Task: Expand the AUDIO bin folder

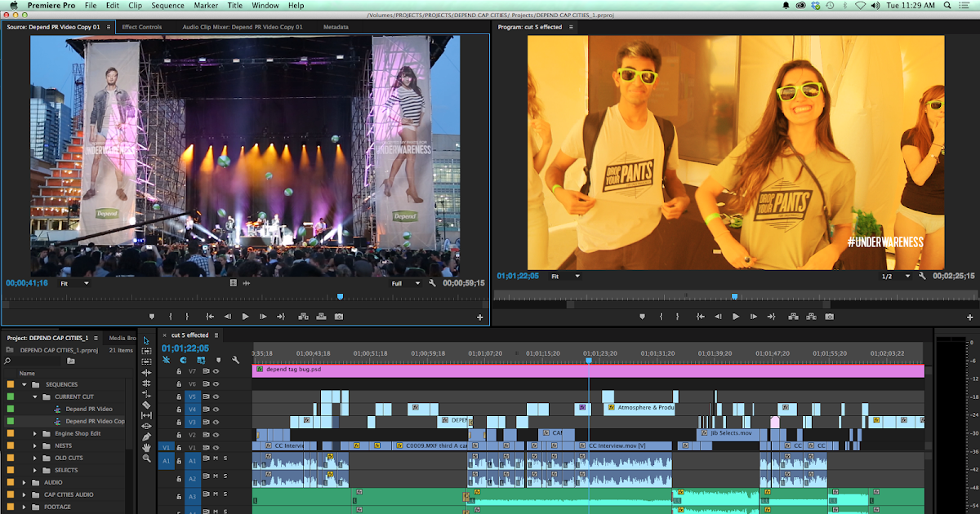Action: click(x=24, y=482)
